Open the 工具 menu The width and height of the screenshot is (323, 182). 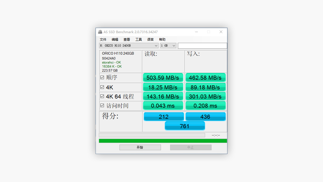pos(139,39)
